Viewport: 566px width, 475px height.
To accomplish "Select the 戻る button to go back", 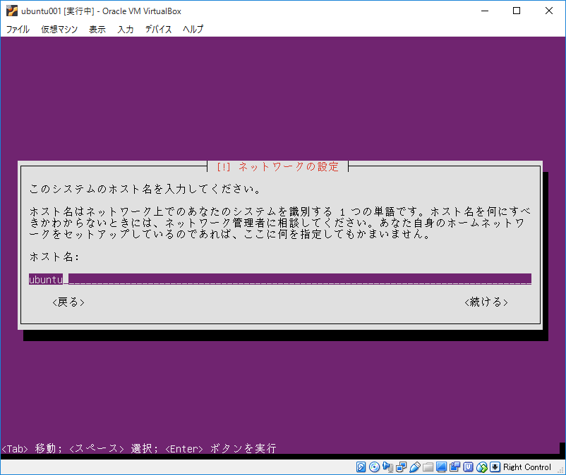I will click(67, 302).
